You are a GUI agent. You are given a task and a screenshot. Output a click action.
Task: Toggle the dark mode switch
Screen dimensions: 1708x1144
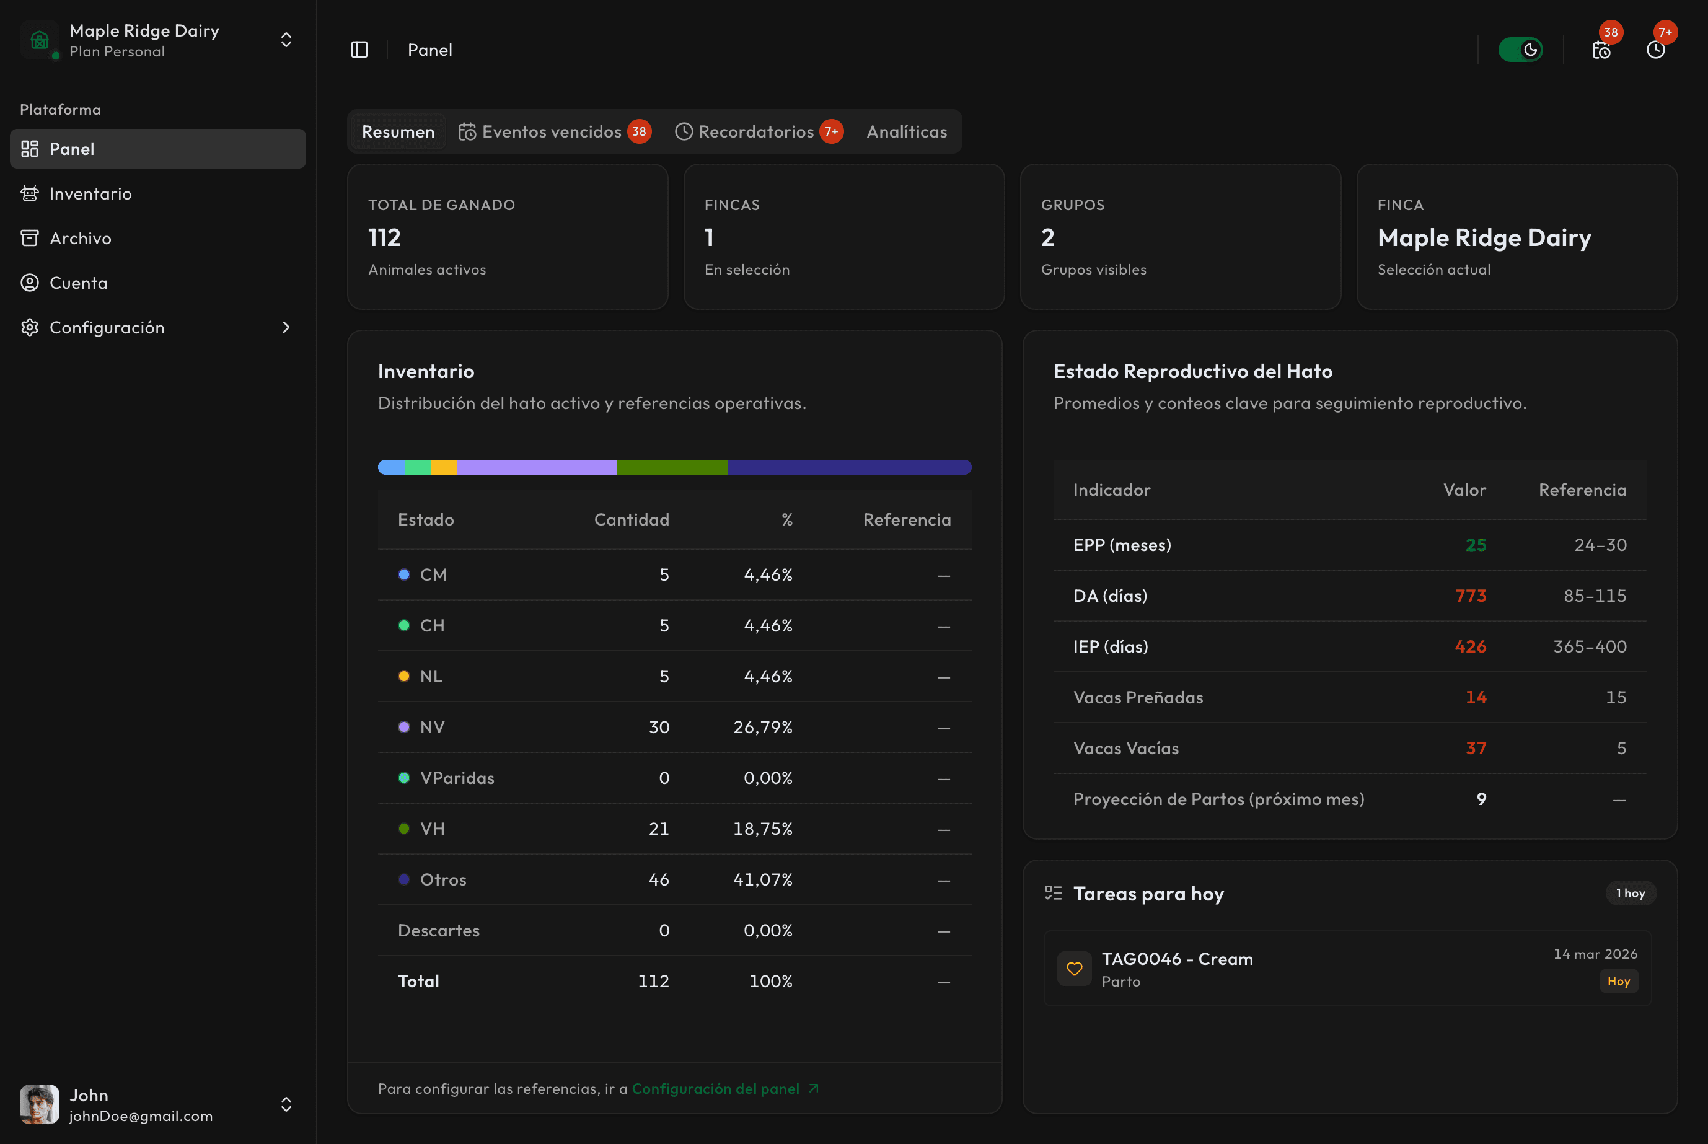click(1520, 50)
